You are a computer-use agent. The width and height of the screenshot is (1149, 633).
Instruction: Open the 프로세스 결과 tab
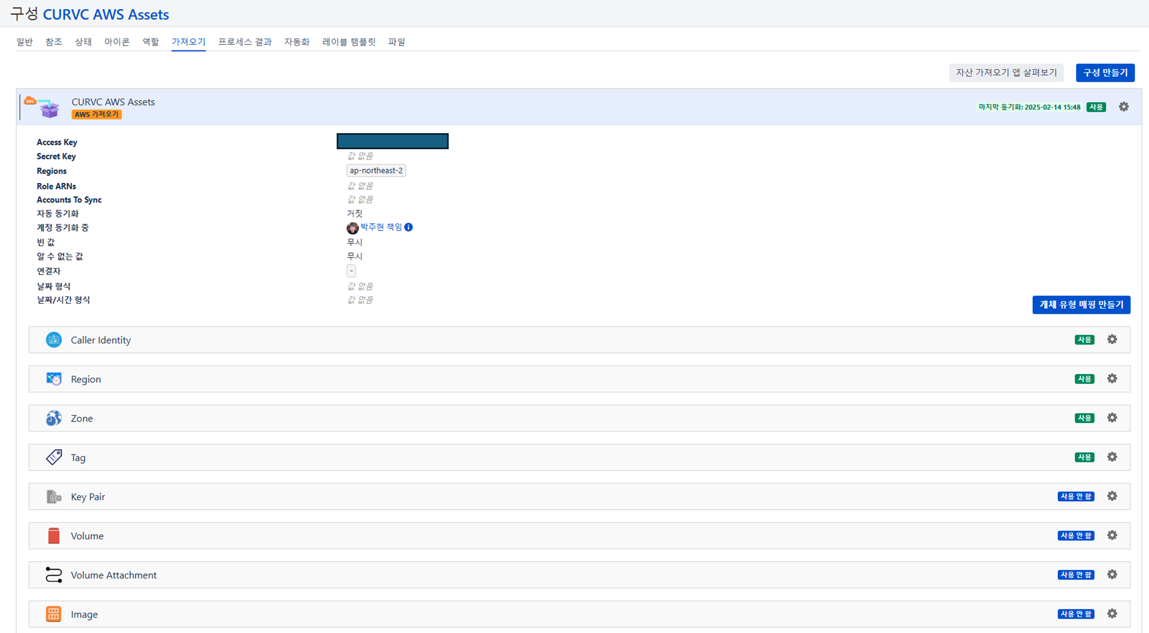click(x=245, y=42)
